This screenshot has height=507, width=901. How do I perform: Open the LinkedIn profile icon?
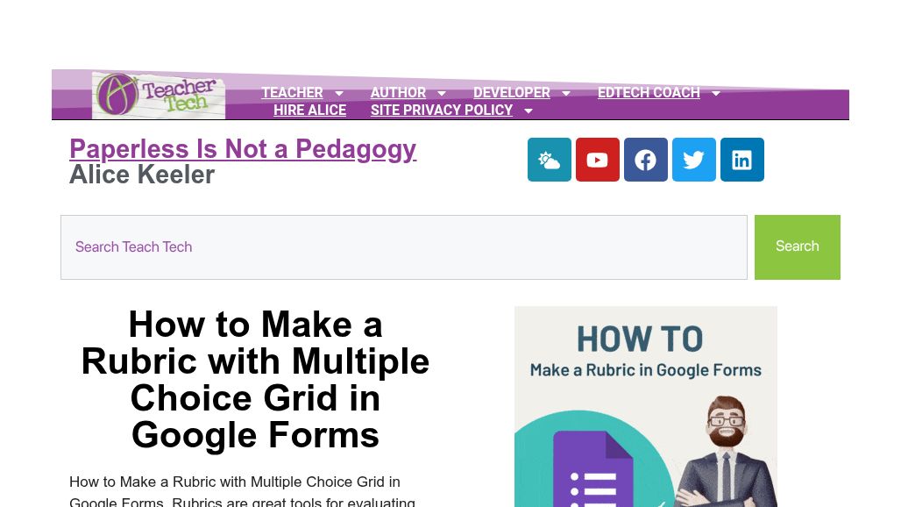tap(741, 160)
